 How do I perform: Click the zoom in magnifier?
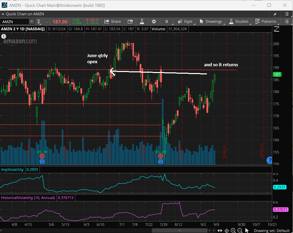(233, 231)
